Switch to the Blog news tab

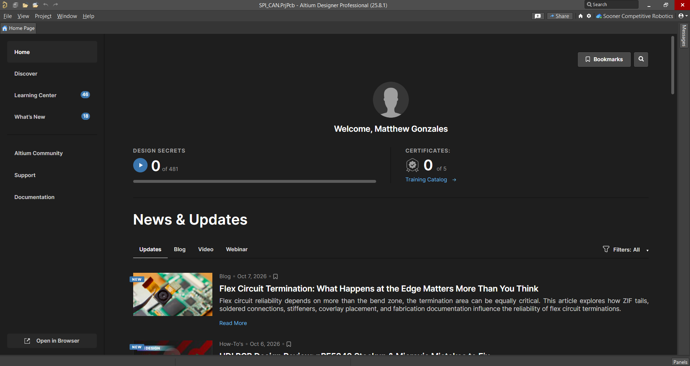[x=180, y=249]
